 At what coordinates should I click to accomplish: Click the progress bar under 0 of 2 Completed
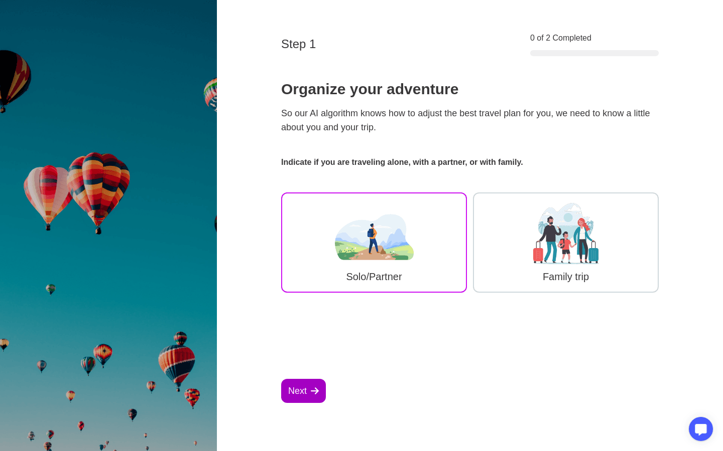[x=594, y=53]
